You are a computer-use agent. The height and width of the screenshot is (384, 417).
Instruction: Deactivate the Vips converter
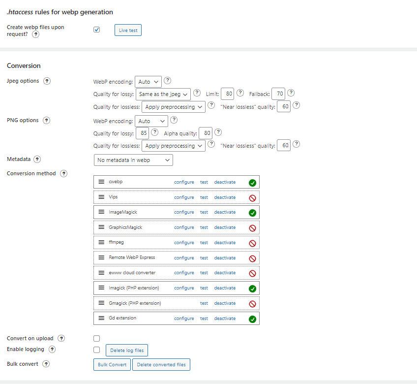pos(225,197)
